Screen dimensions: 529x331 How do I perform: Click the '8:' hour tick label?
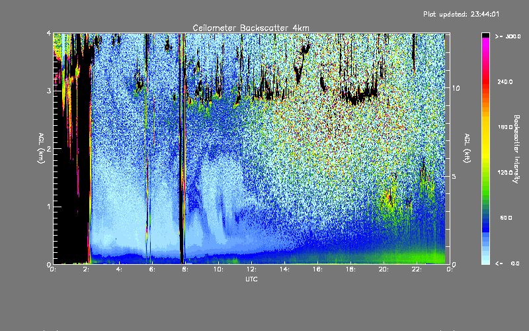(x=185, y=269)
